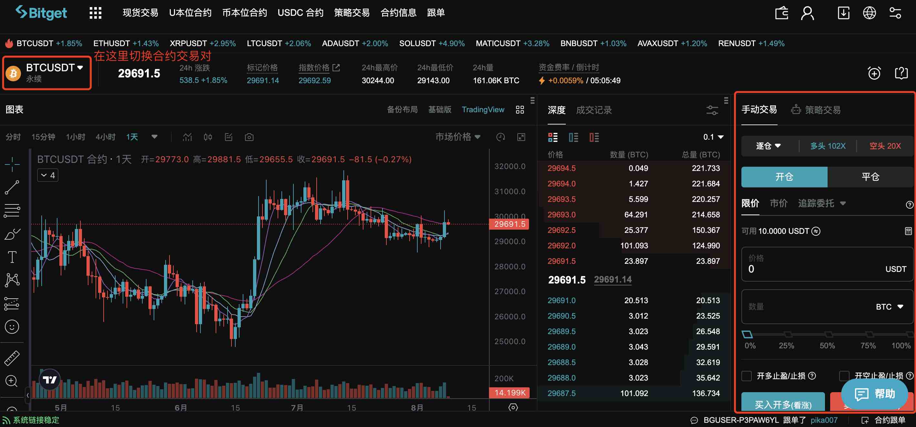Viewport: 916px width, 427px height.
Task: Expand more chart timeframes dropdown
Action: tap(154, 137)
